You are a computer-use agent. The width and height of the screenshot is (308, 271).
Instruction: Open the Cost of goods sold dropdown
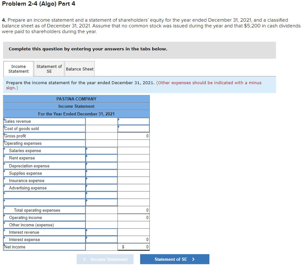(44, 128)
